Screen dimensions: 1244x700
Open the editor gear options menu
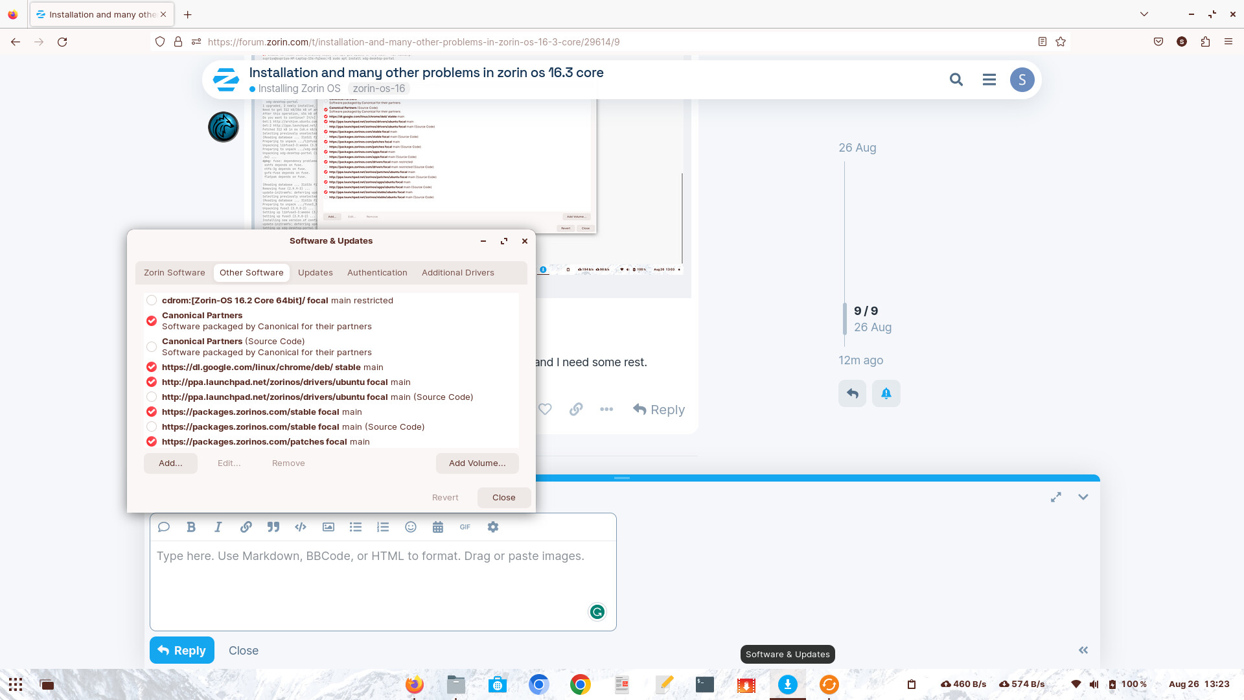[493, 527]
